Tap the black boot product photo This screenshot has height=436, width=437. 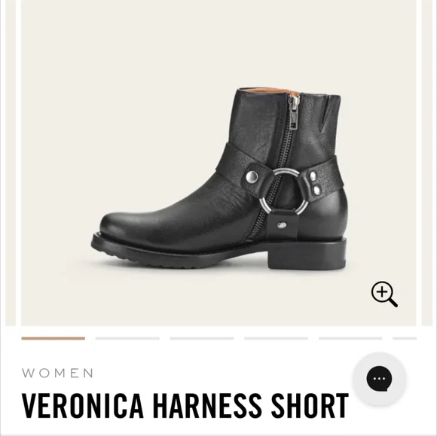pos(218,178)
